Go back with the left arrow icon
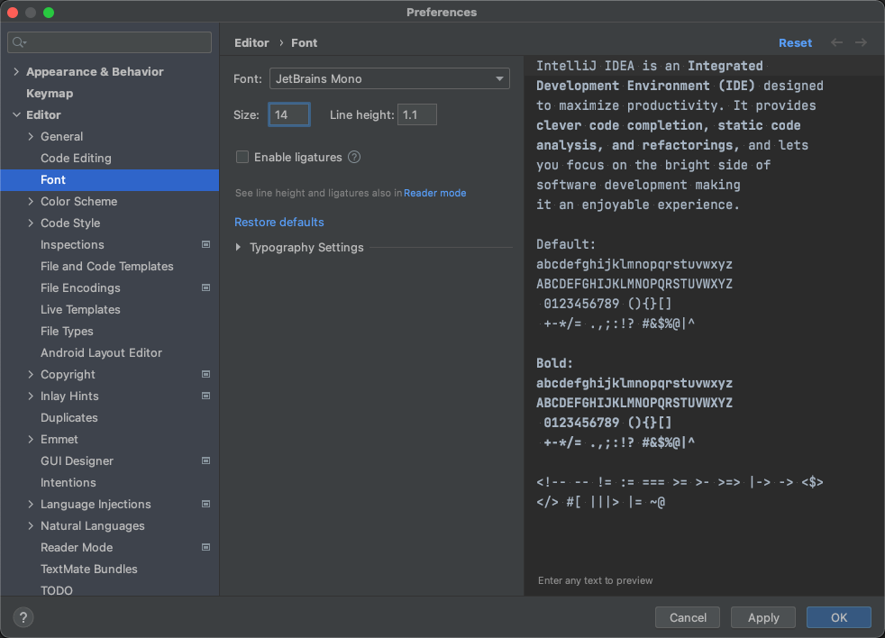Image resolution: width=885 pixels, height=638 pixels. point(836,43)
